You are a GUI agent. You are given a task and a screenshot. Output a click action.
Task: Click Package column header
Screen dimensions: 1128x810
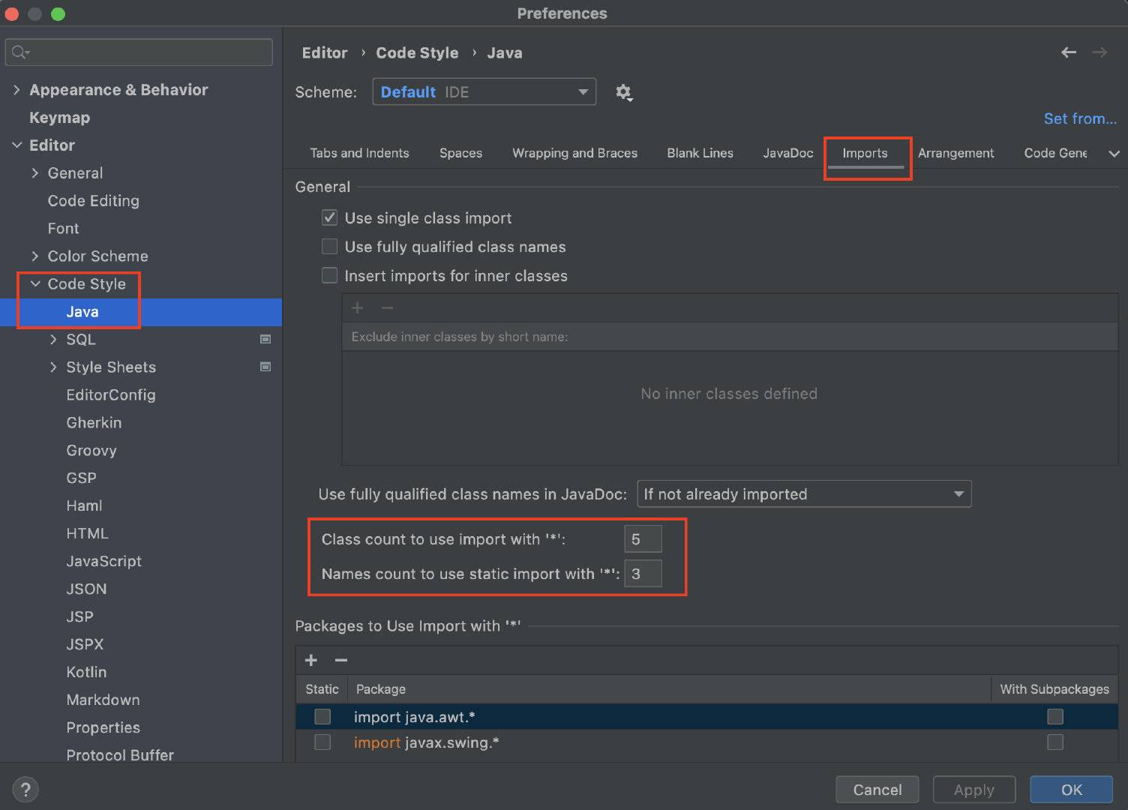coord(669,689)
